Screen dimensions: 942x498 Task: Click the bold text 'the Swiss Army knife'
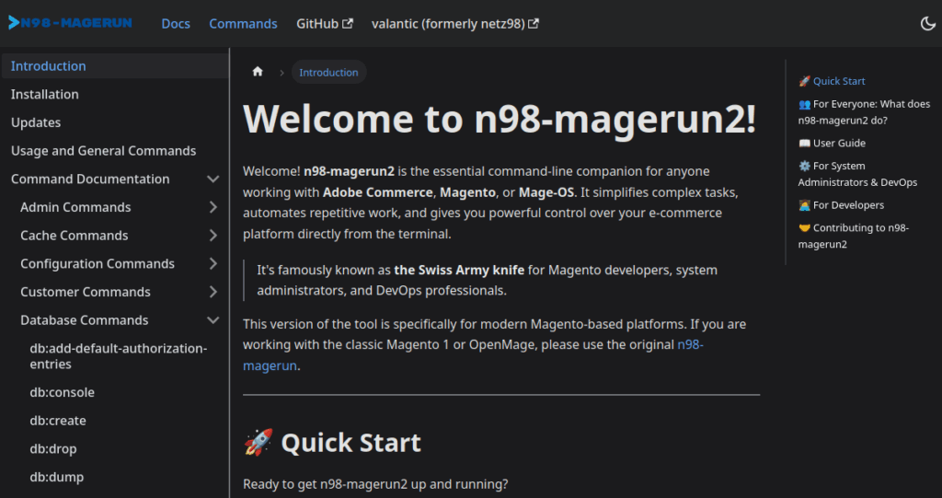click(459, 271)
